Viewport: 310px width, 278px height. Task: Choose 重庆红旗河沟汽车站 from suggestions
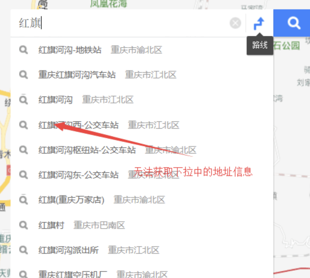(x=77, y=75)
